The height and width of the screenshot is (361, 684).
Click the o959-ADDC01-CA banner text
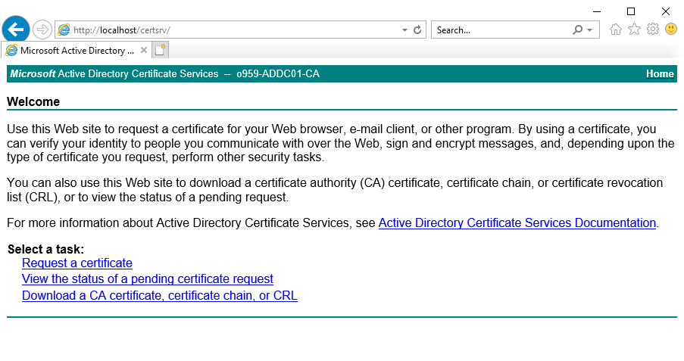coord(278,73)
